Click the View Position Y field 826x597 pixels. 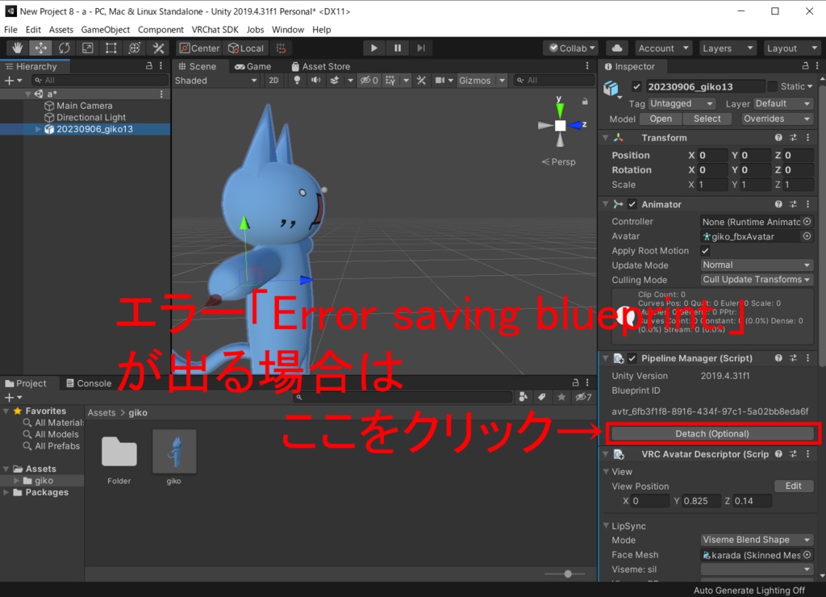[701, 500]
